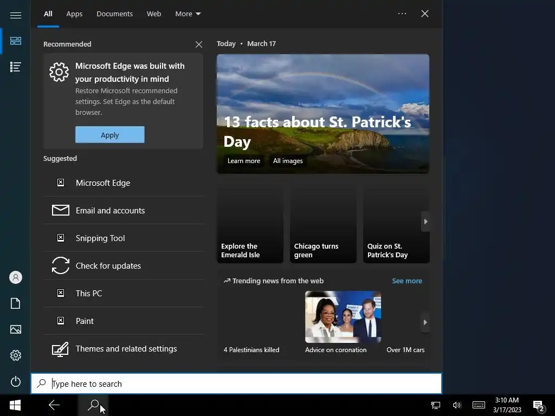Dismiss the Recommended section

(x=199, y=44)
